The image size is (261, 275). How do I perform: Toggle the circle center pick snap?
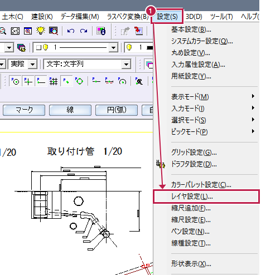[15, 81]
